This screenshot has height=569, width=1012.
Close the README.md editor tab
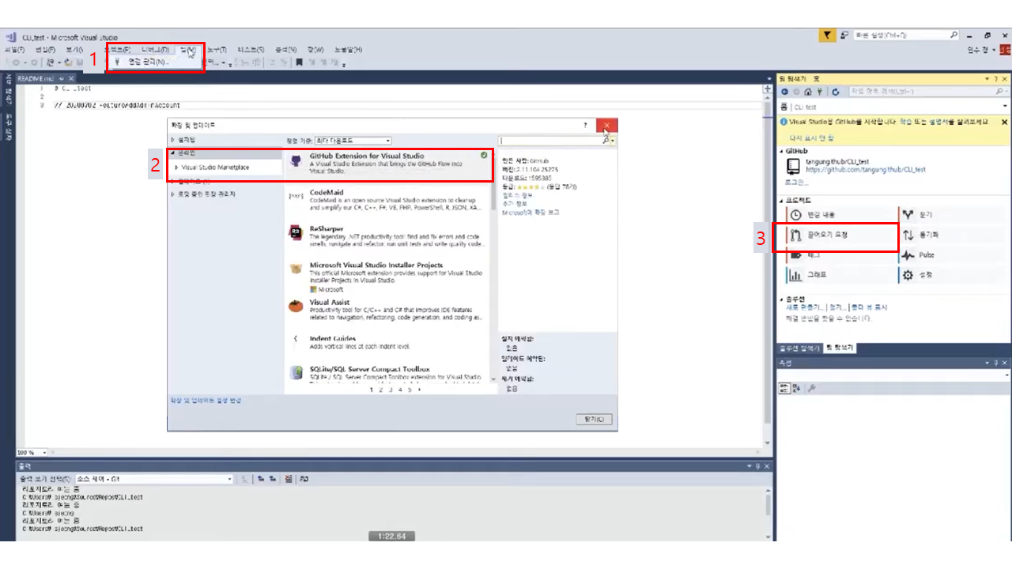pyautogui.click(x=70, y=78)
